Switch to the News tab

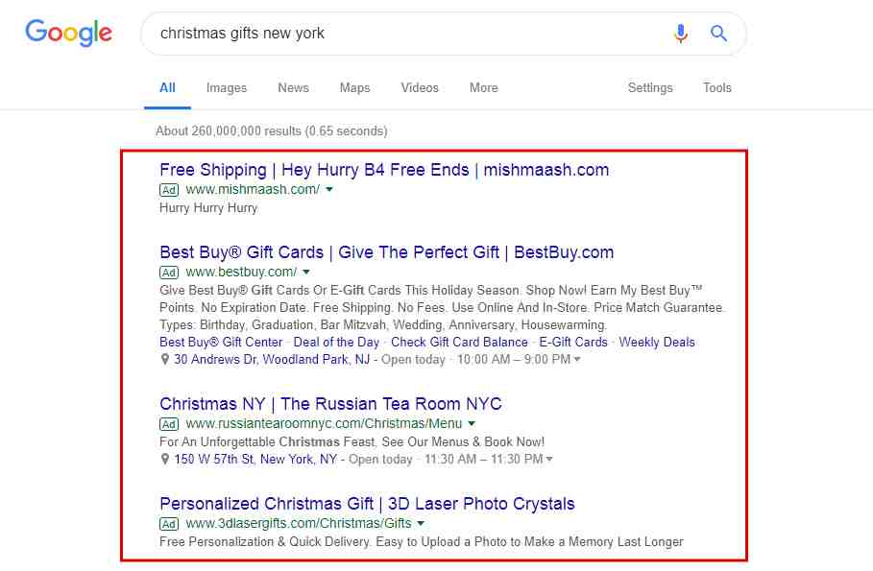[x=293, y=88]
